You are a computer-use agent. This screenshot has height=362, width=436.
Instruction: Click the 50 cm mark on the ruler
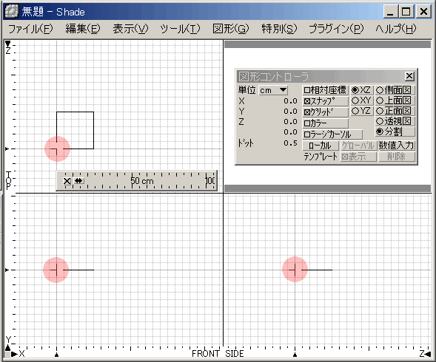tap(142, 181)
